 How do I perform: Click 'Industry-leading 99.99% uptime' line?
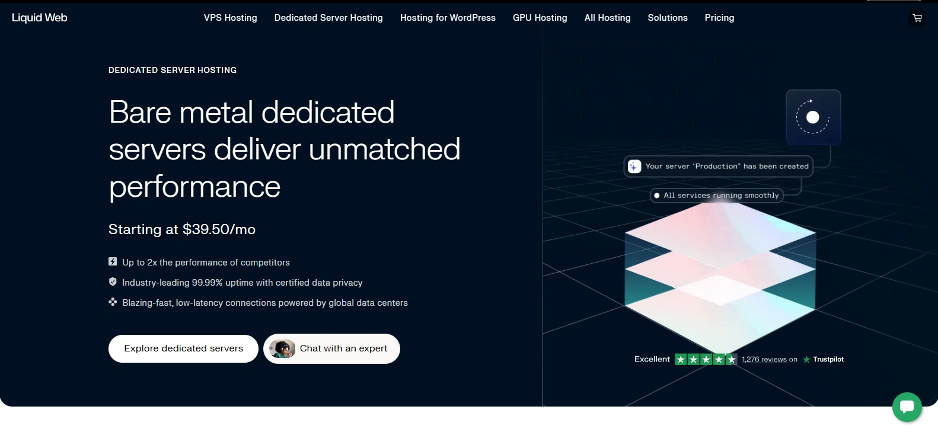click(x=242, y=283)
